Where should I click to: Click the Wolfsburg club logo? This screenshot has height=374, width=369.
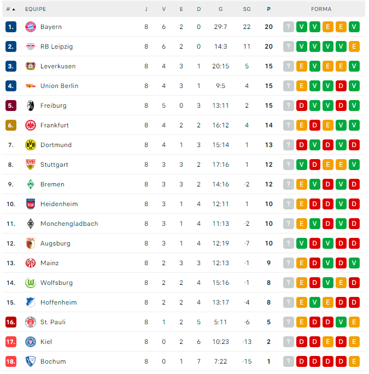click(x=31, y=283)
